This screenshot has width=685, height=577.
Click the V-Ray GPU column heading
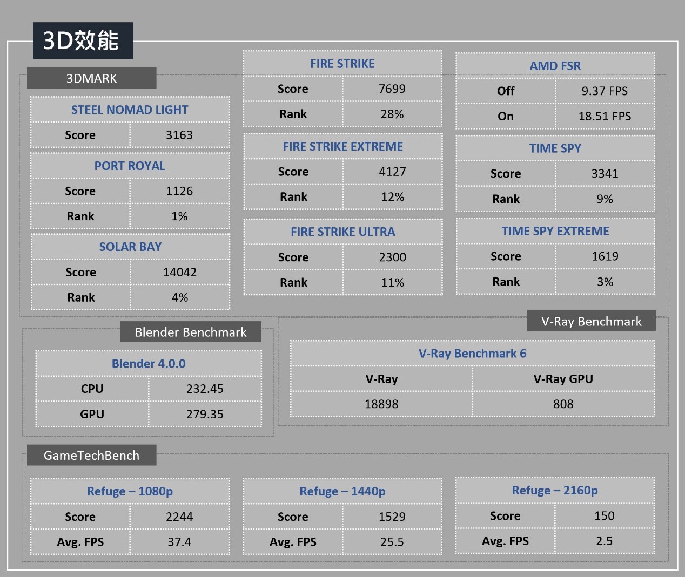pyautogui.click(x=563, y=379)
